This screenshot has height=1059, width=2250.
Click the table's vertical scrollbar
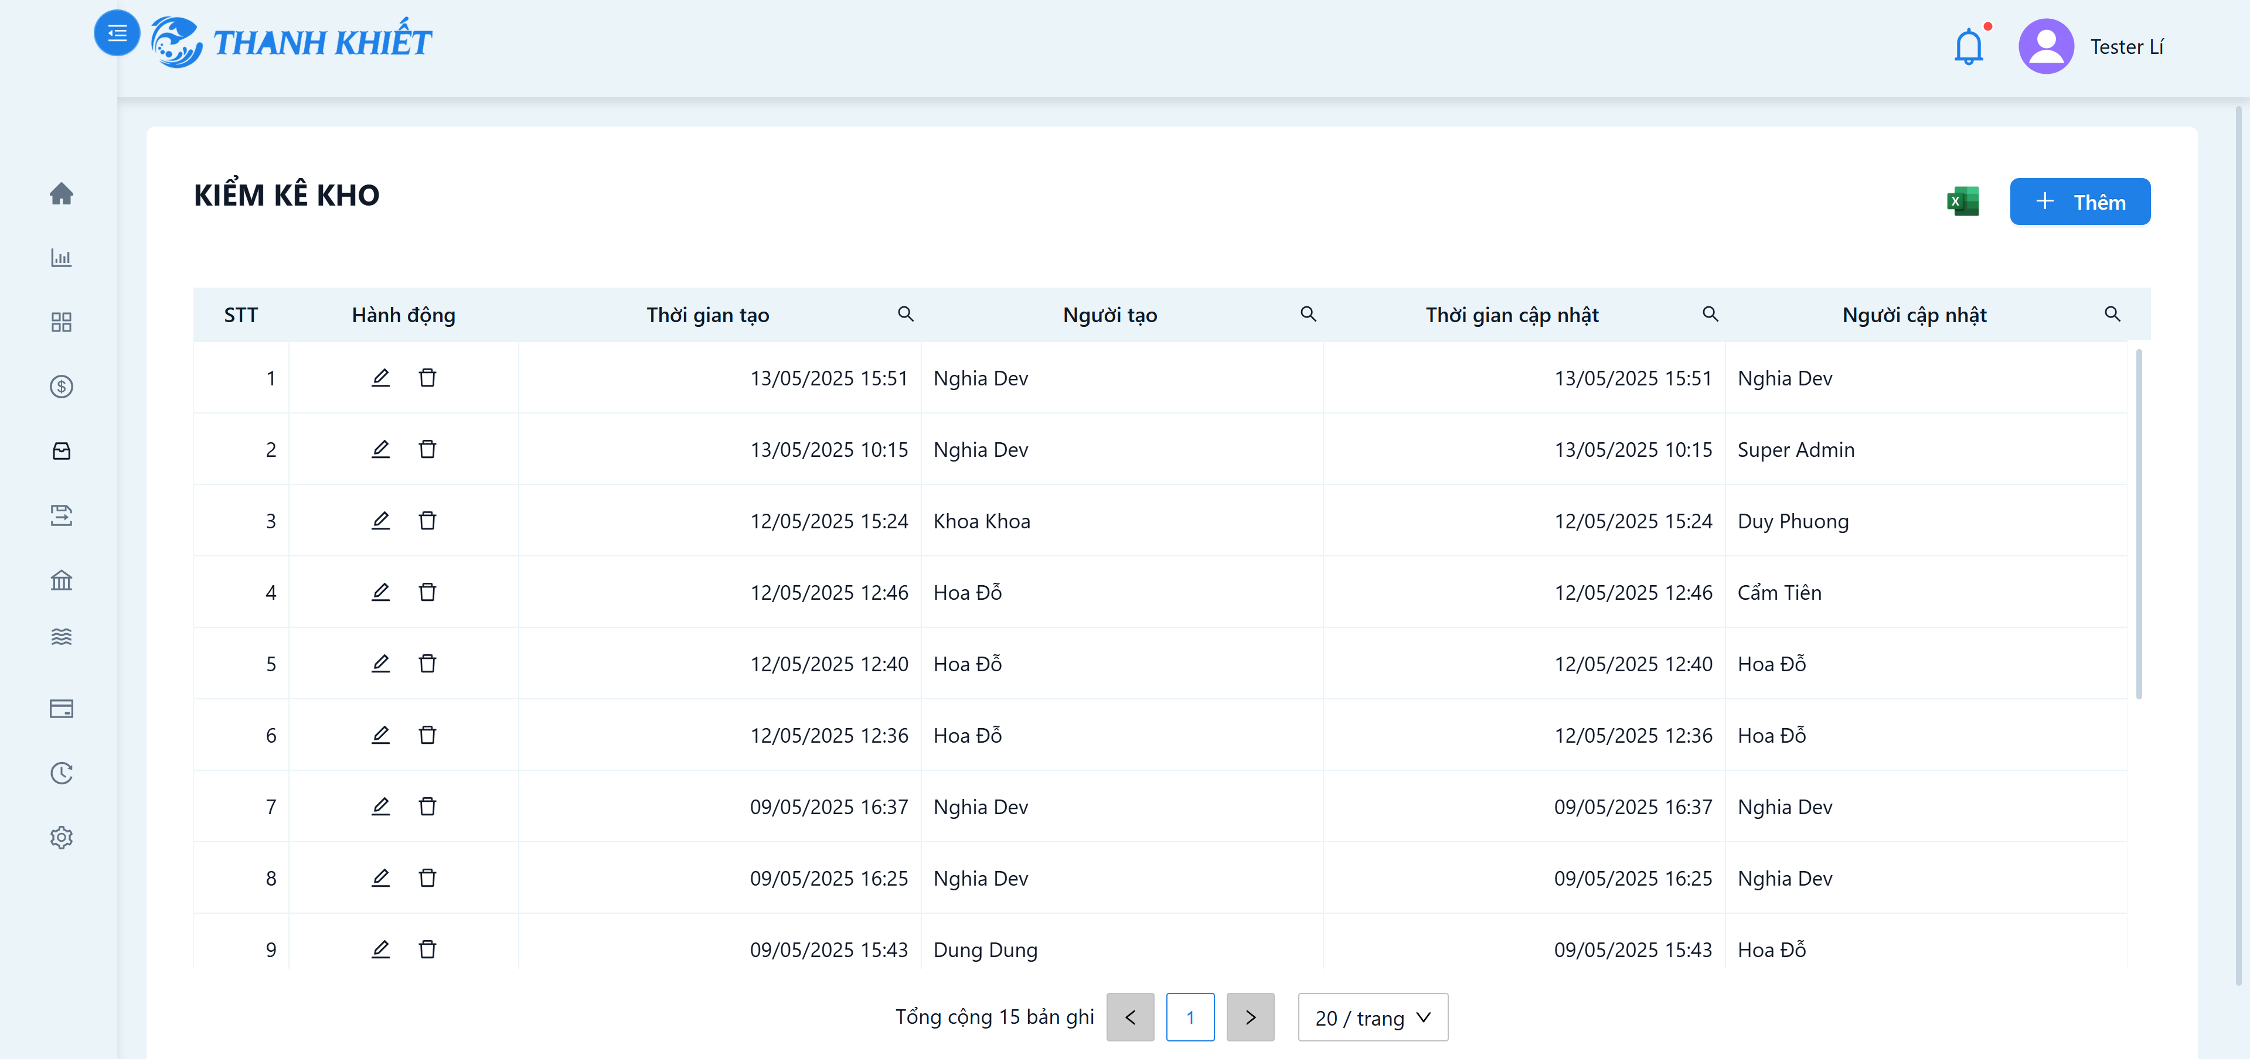[x=2138, y=524]
